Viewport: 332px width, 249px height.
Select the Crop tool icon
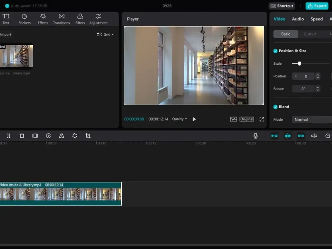(88, 136)
